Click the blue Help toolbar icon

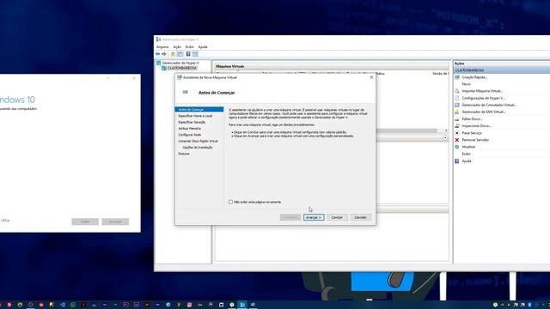point(188,54)
